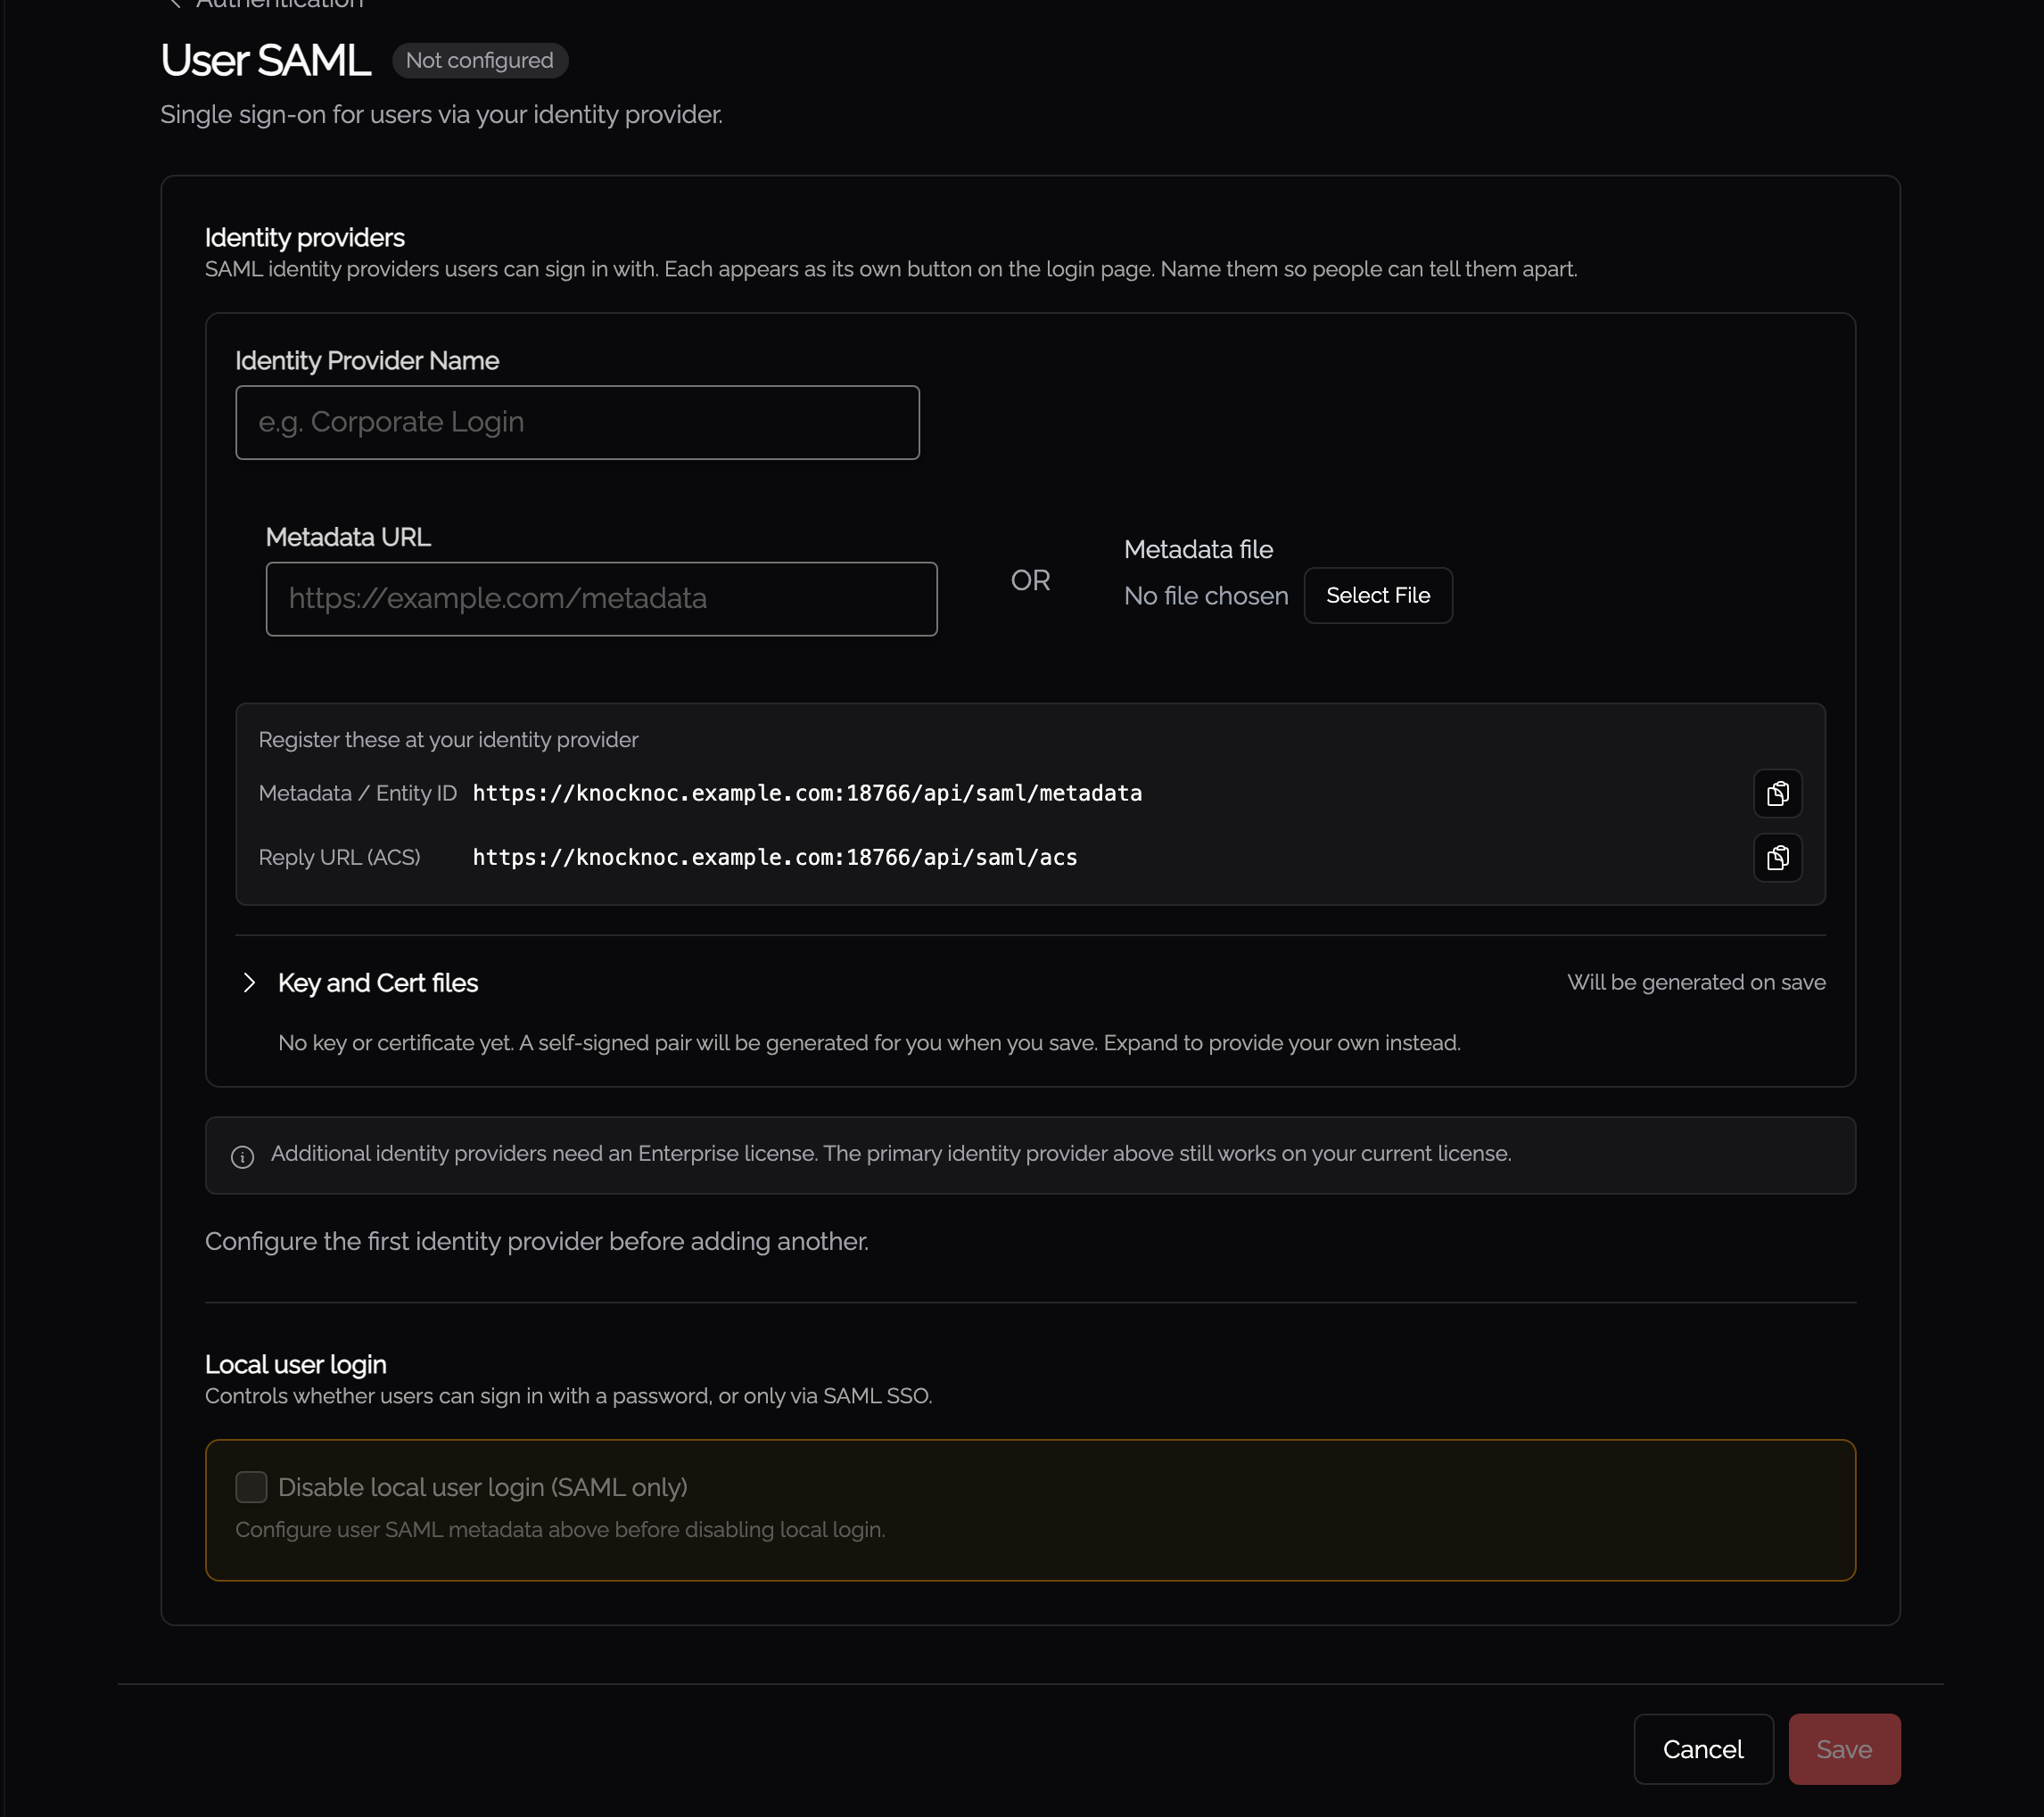Click the Select File button
This screenshot has width=2044, height=1817.
click(x=1377, y=595)
